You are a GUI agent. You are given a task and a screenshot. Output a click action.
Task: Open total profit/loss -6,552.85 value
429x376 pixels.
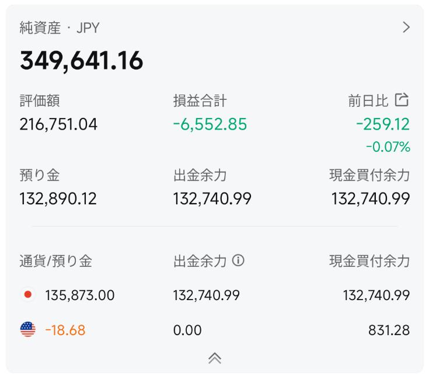click(x=210, y=124)
